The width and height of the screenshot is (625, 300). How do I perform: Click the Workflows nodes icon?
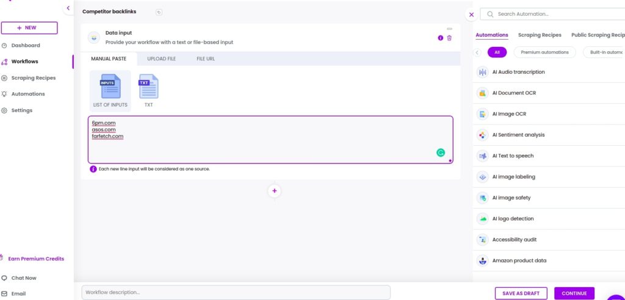(x=4, y=62)
